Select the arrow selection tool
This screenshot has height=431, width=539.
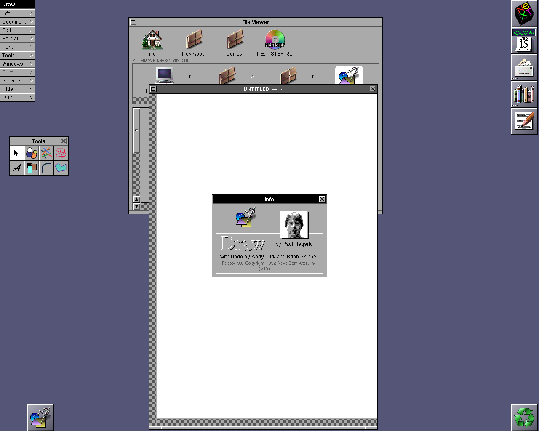tap(17, 153)
